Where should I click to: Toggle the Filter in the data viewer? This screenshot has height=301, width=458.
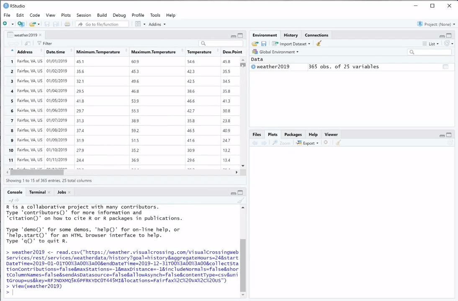click(44, 43)
